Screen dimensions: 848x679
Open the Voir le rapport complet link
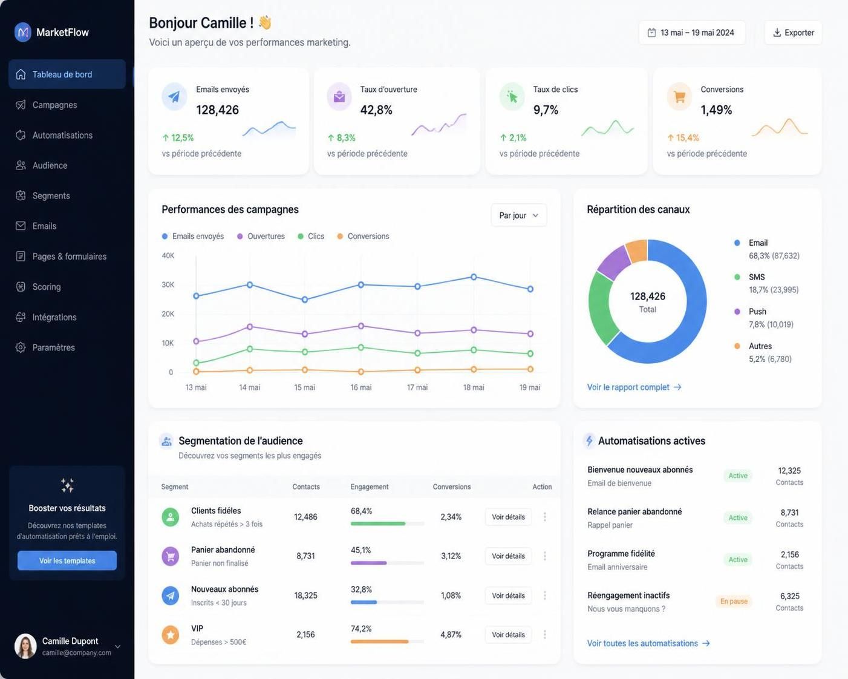[x=634, y=387]
